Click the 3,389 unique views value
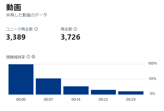The width and height of the screenshot is (164, 111). tap(16, 37)
